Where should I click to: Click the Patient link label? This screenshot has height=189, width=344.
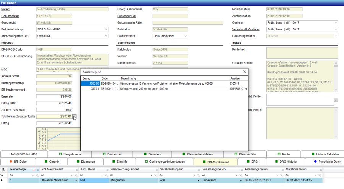[6, 10]
